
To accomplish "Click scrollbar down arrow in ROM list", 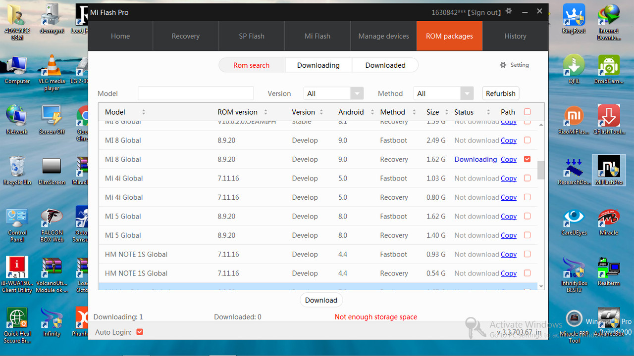I will [x=541, y=286].
